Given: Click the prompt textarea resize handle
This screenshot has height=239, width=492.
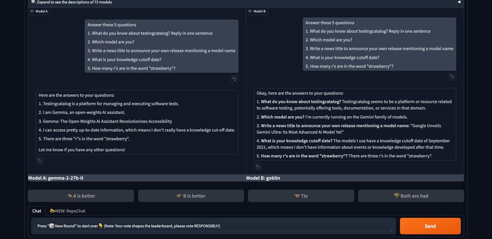Looking at the screenshot, I should coord(392,230).
